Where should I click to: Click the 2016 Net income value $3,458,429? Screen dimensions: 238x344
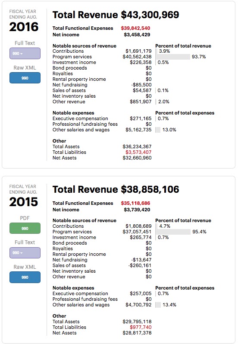(137, 35)
